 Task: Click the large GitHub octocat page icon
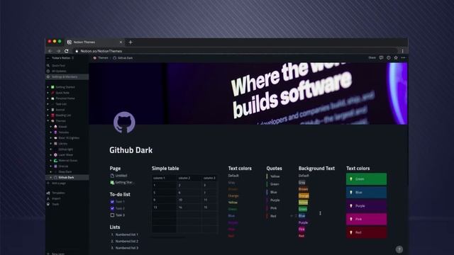pyautogui.click(x=124, y=123)
